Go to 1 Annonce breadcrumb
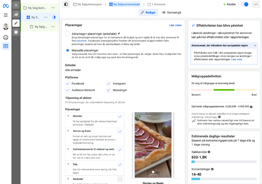Viewport: 262px width, 184px height. point(156,4)
